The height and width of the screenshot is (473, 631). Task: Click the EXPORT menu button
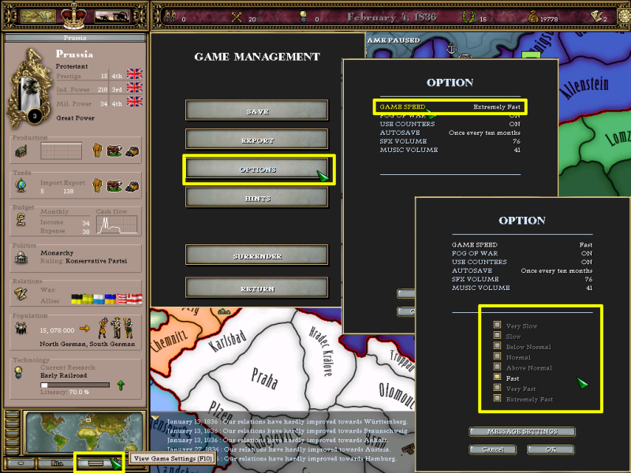coord(257,140)
